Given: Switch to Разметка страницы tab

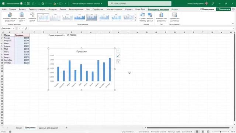Looking at the screenshot, I should pos(37,9).
